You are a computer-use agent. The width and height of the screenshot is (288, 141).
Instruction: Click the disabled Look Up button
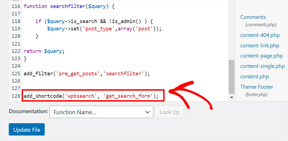(x=170, y=112)
